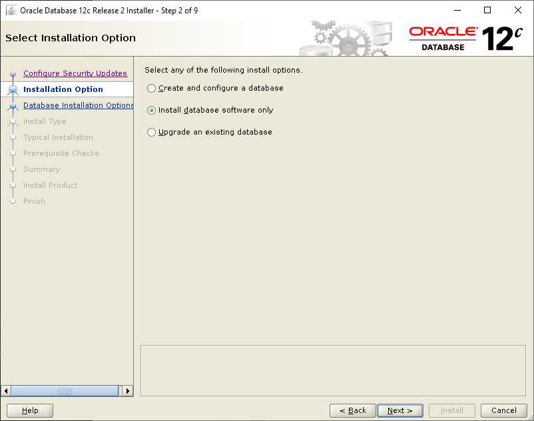Maximize the installer window

[x=487, y=10]
